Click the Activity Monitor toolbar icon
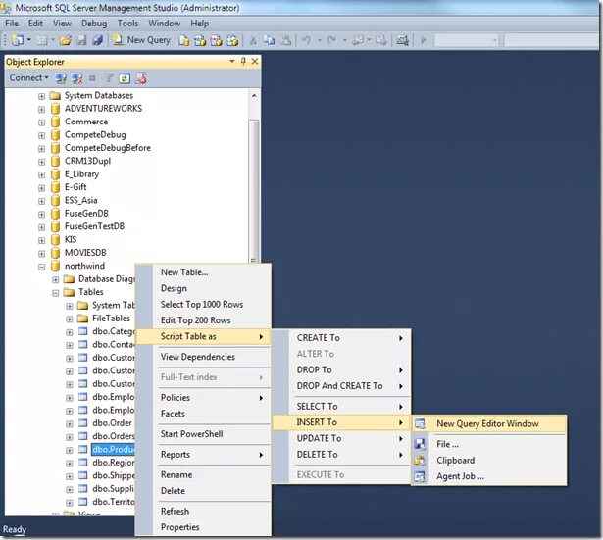 point(402,40)
